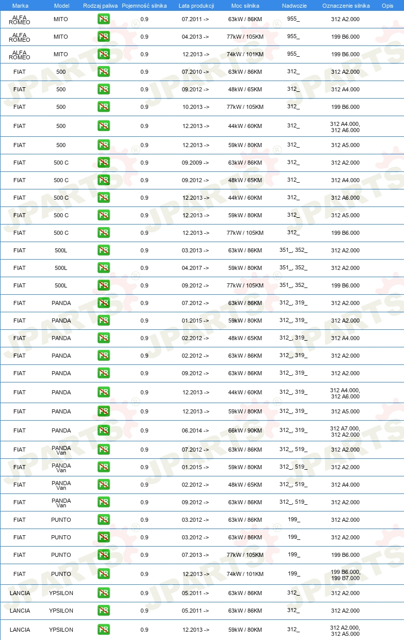Click fuel icon in FIAT PUNTO 07.2013 row
Image resolution: width=404 pixels, height=640 pixels.
(103, 555)
